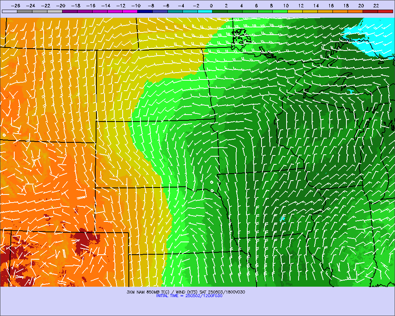Click the "-20" legend label

pyautogui.click(x=61, y=5)
